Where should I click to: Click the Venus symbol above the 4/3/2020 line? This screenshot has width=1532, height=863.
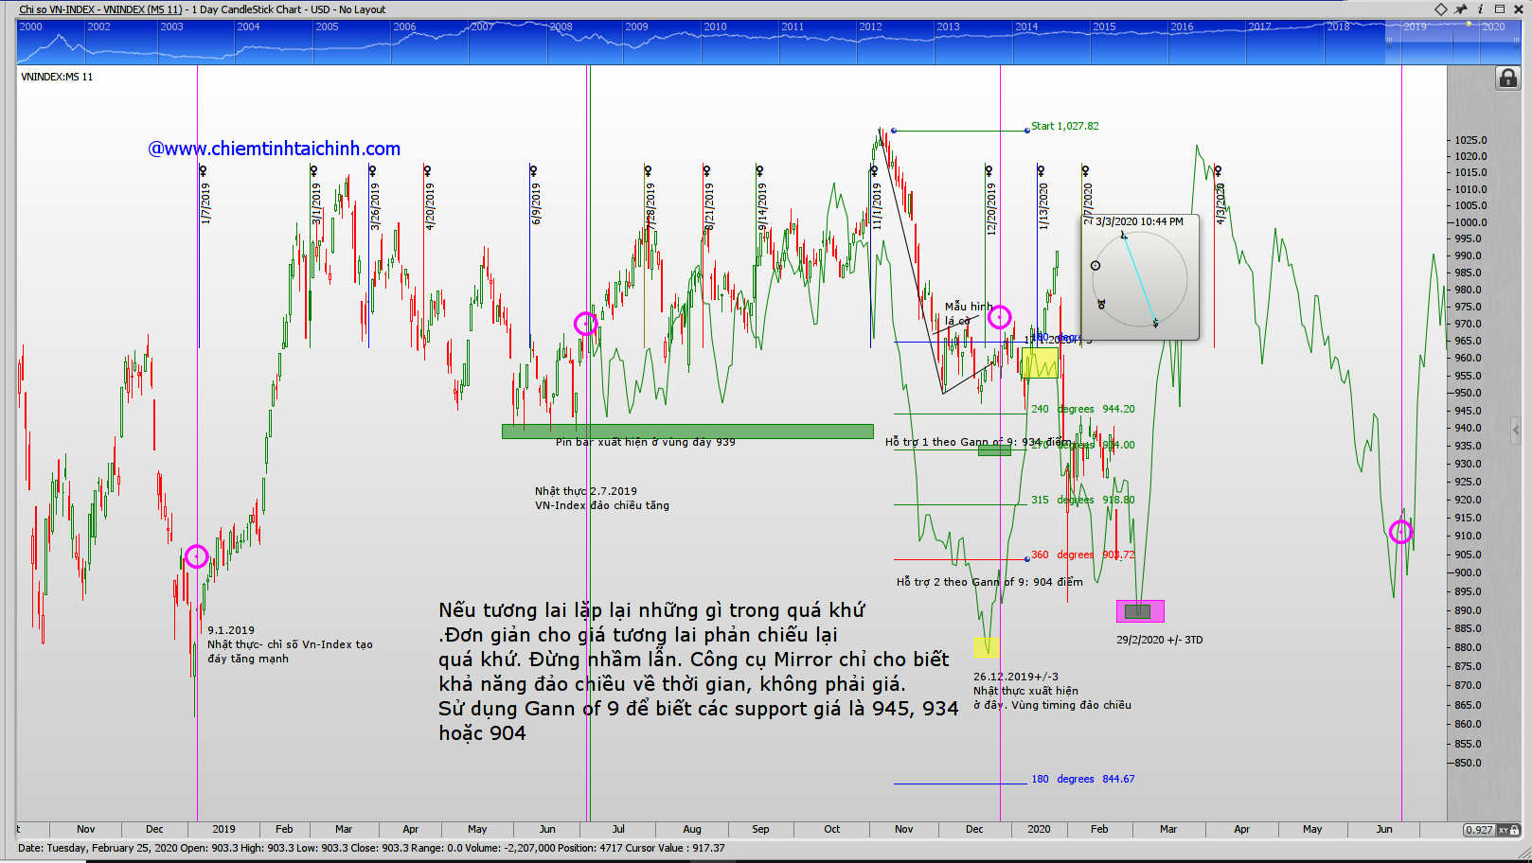[1218, 170]
